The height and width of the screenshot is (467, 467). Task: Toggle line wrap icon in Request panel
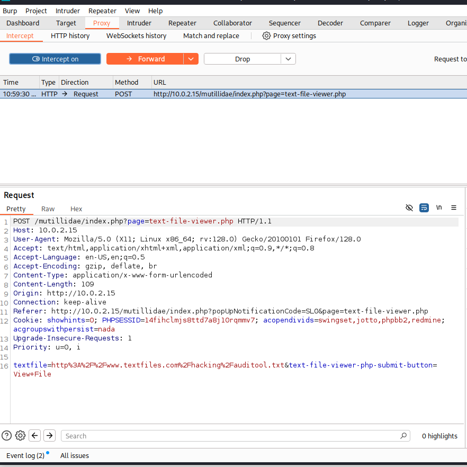(x=424, y=208)
